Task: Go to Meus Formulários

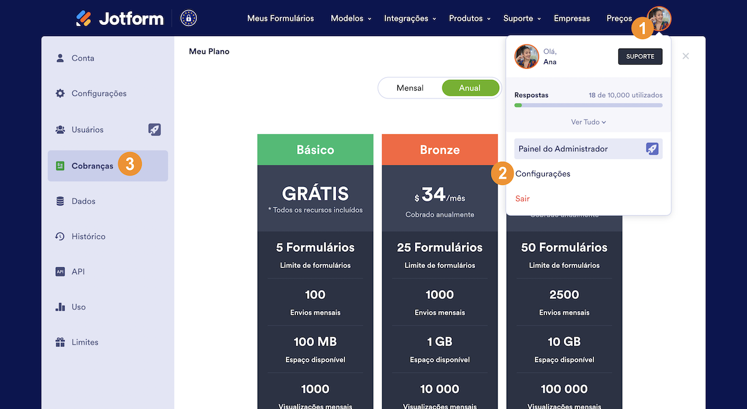Action: [x=280, y=18]
